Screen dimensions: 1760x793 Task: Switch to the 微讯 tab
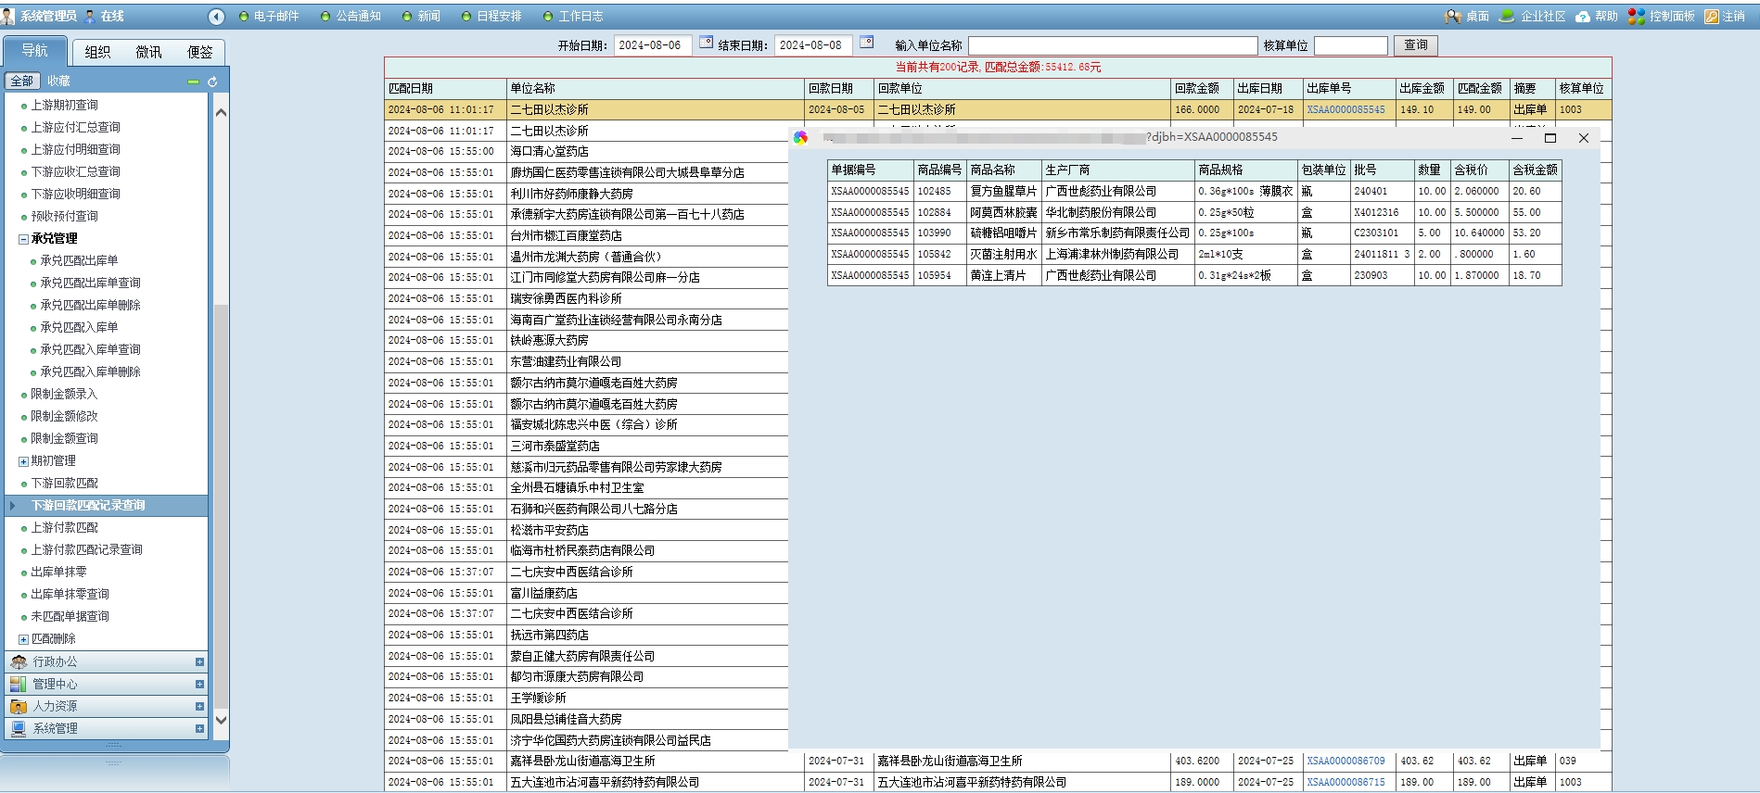pyautogui.click(x=148, y=53)
